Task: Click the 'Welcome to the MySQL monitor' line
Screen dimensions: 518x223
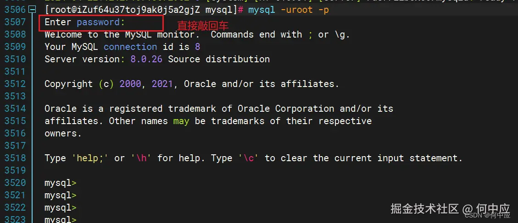Action: click(x=197, y=35)
